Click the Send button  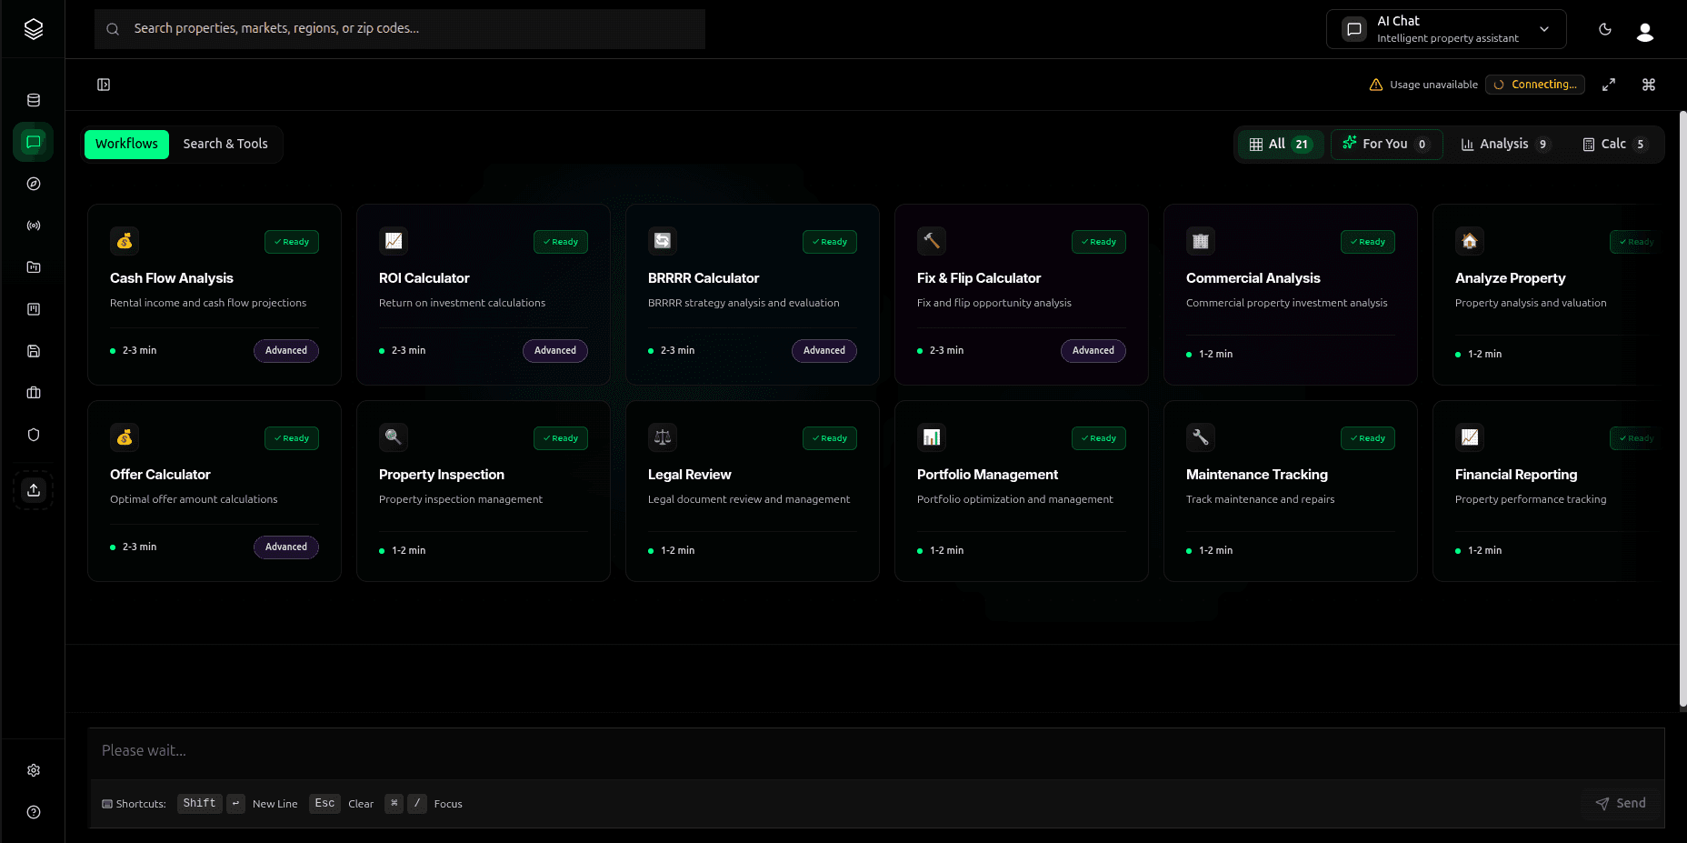pos(1621,803)
